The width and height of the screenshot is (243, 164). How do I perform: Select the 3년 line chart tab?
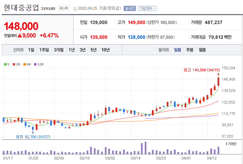(82, 50)
